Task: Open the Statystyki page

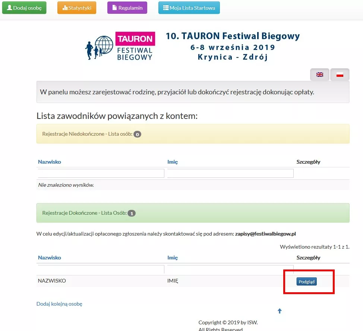Action: coord(77,8)
